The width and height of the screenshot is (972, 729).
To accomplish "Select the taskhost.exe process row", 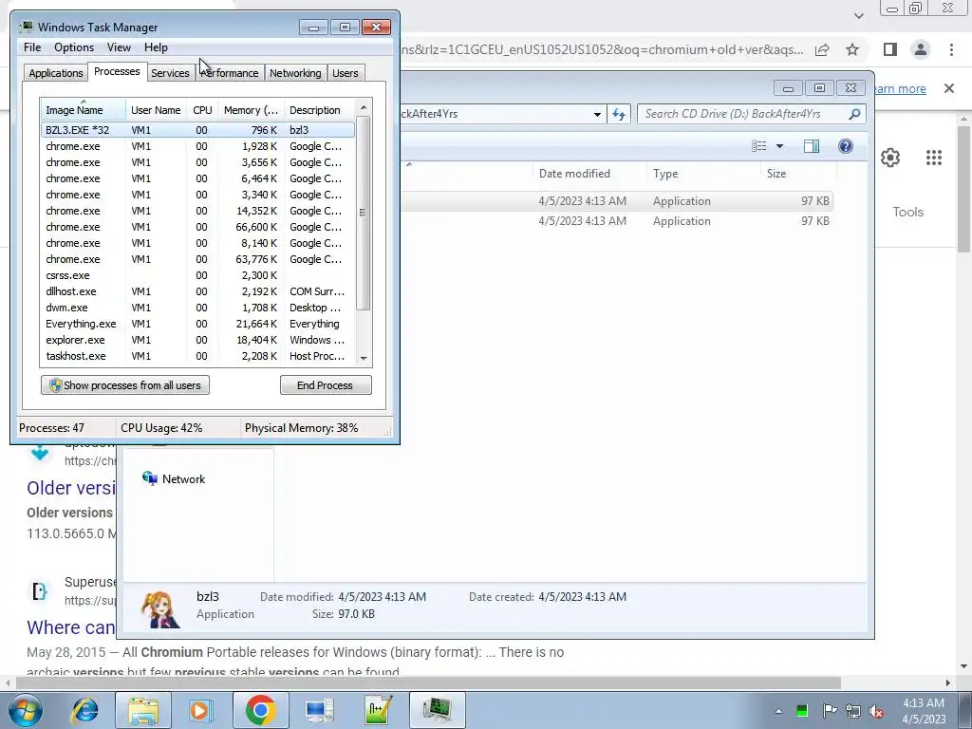I will pos(197,356).
